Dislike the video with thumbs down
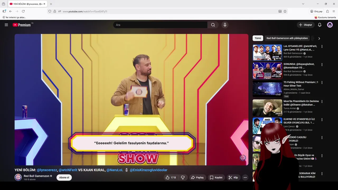The height and width of the screenshot is (190, 338). click(x=183, y=178)
